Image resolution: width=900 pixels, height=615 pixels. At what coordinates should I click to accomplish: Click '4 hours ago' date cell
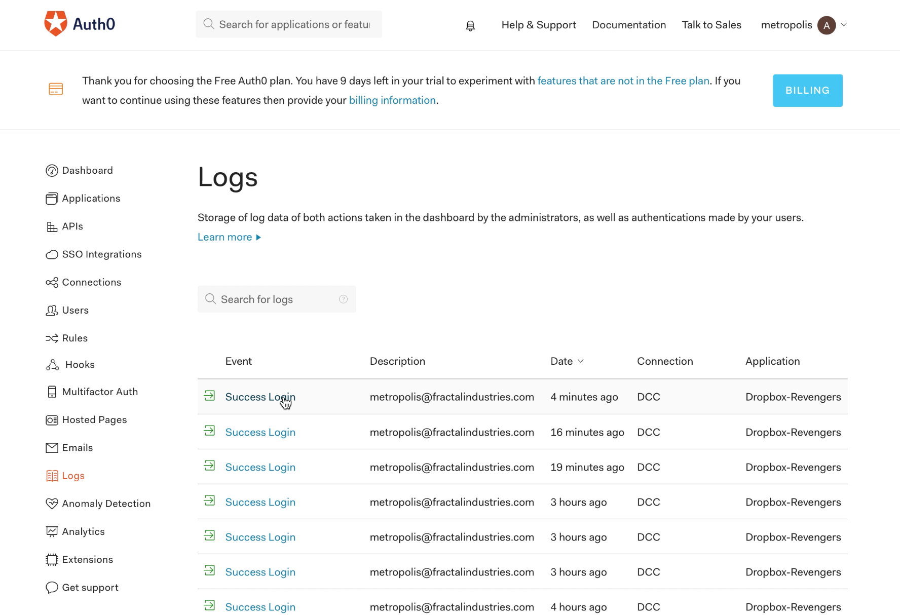578,607
